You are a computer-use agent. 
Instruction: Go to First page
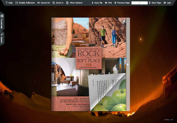[108, 3]
